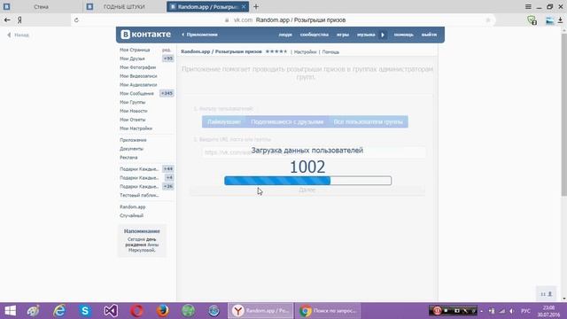
Task: Bookmark page with star icon in address bar
Action: click(488, 20)
